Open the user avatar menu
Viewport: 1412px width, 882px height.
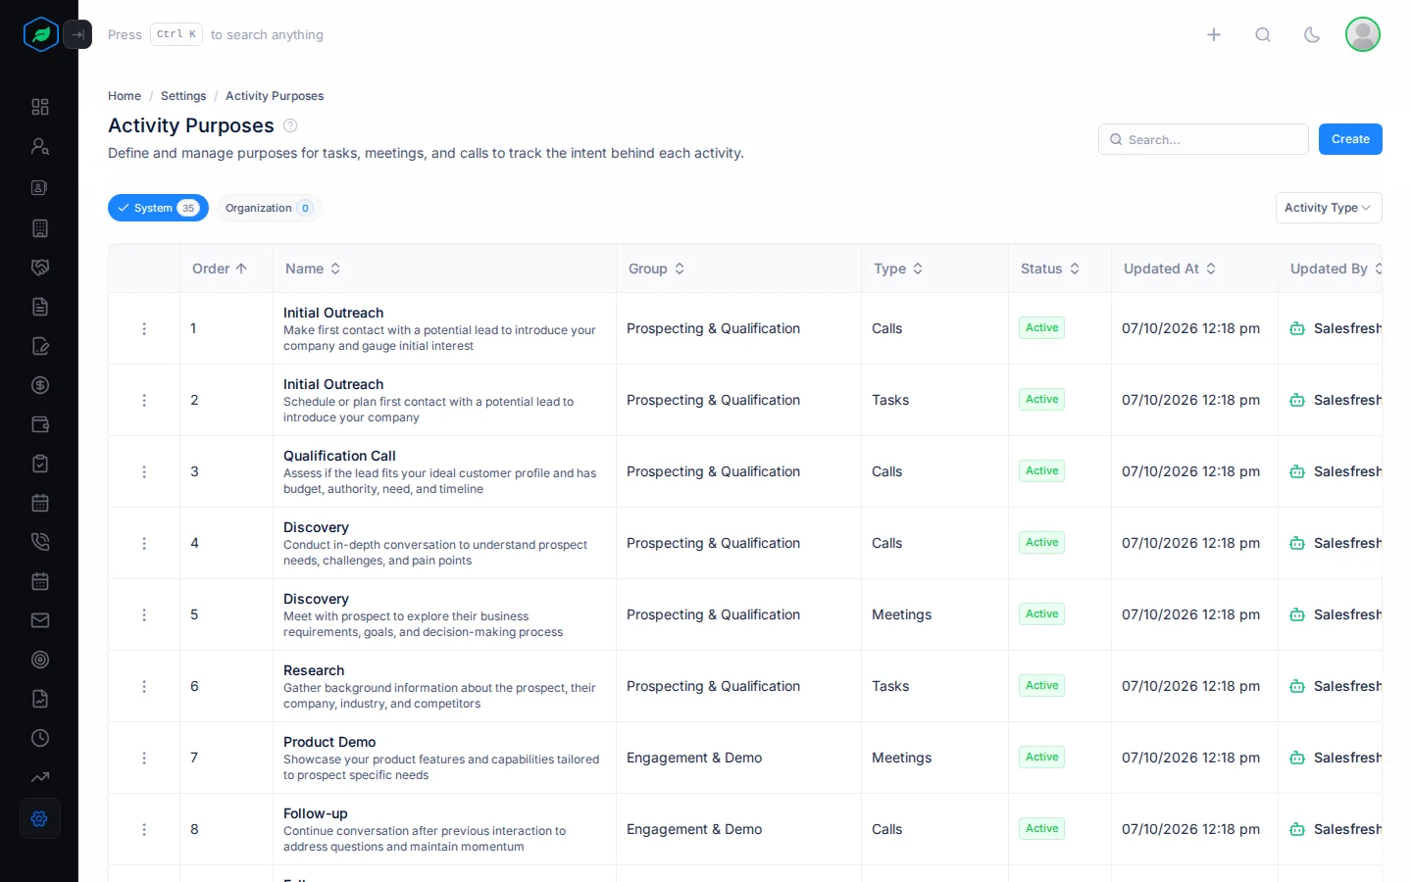1363,34
